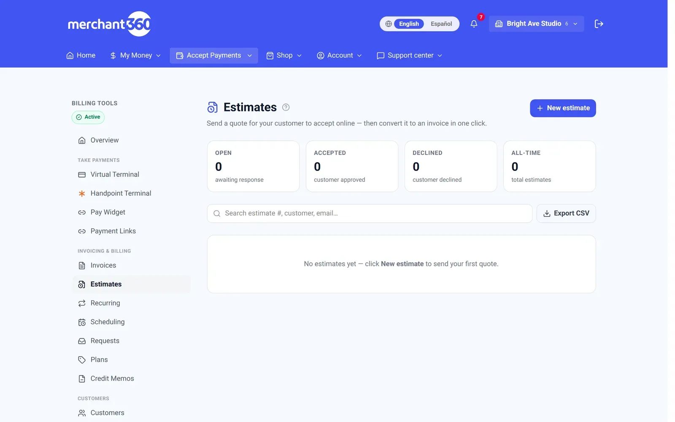
Task: Click the Pay Widget link icon
Action: (82, 213)
